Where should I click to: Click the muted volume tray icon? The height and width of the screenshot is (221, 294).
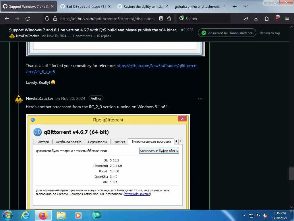(x=265, y=216)
